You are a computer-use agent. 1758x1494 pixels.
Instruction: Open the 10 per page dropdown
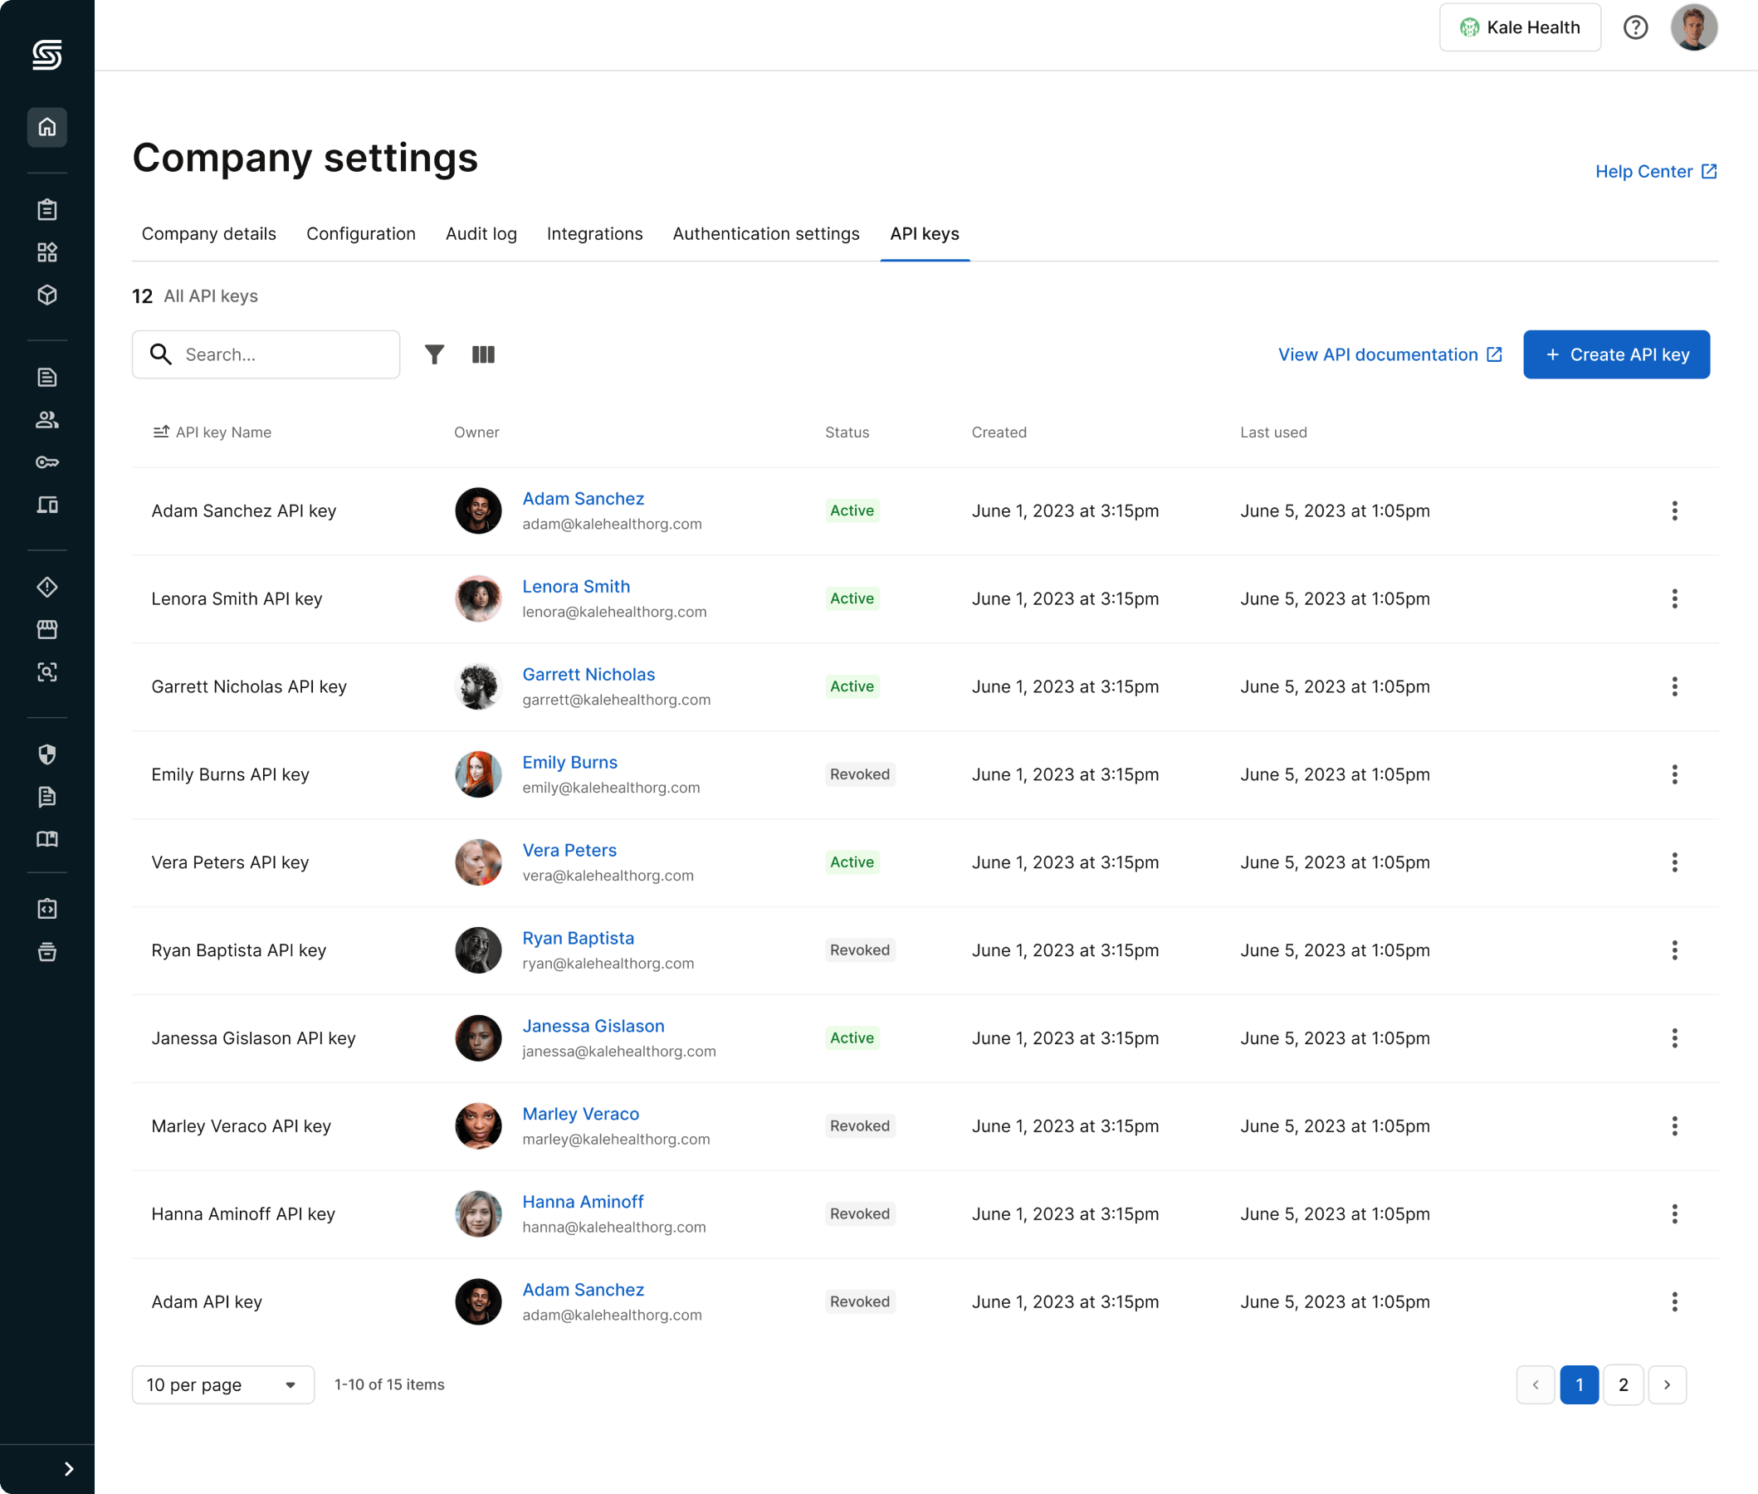click(x=222, y=1384)
